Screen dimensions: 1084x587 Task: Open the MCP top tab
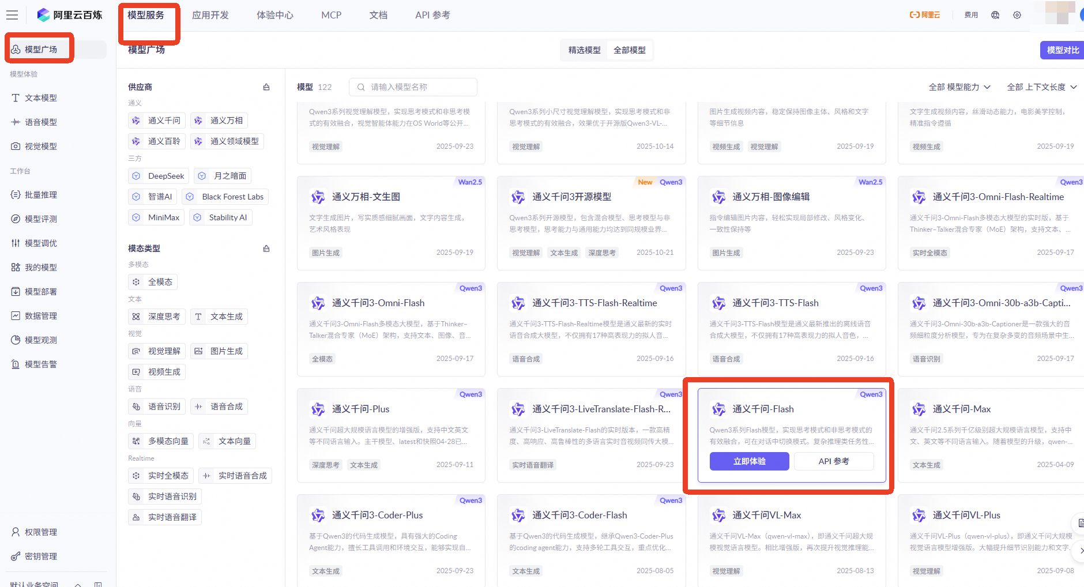[332, 15]
